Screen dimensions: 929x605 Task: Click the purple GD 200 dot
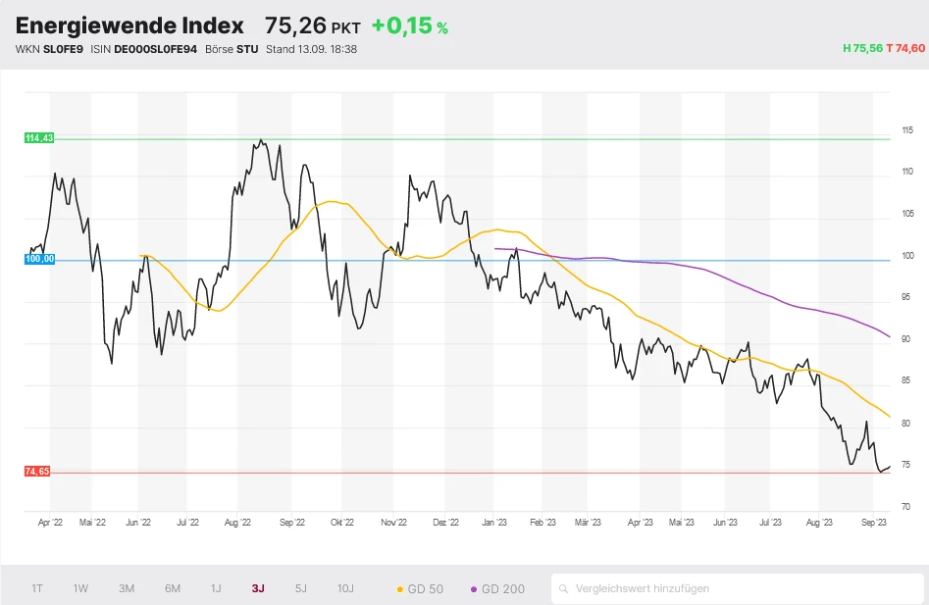[x=475, y=589]
